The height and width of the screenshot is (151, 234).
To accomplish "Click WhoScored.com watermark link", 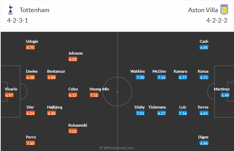I will [x=117, y=148].
